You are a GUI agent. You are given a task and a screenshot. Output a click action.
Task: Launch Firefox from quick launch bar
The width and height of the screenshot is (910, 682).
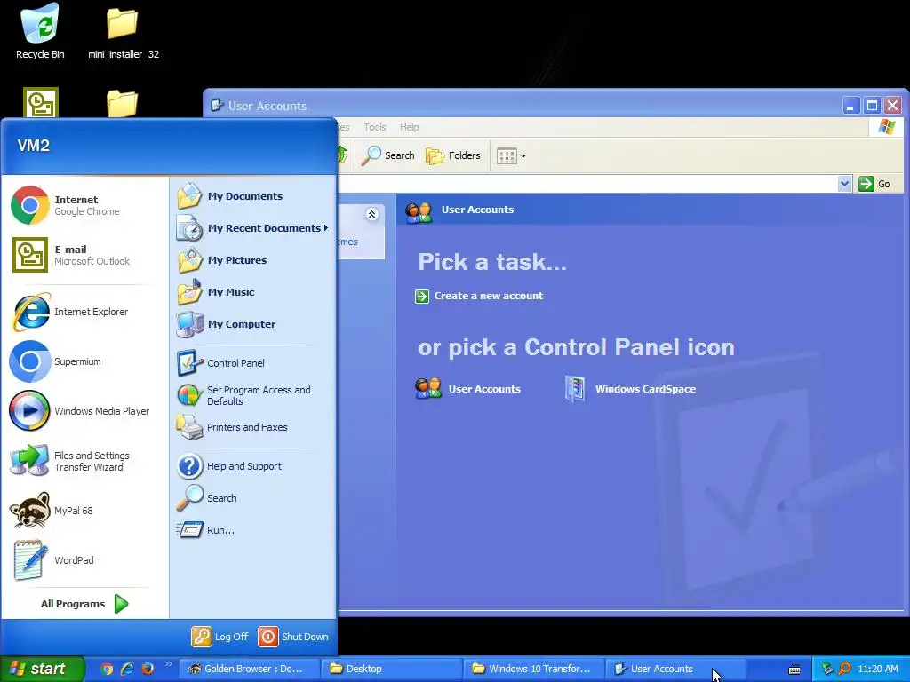point(148,669)
